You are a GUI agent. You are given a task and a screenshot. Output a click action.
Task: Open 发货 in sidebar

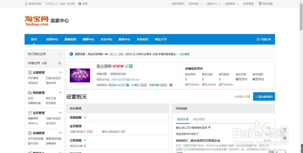click(x=31, y=98)
